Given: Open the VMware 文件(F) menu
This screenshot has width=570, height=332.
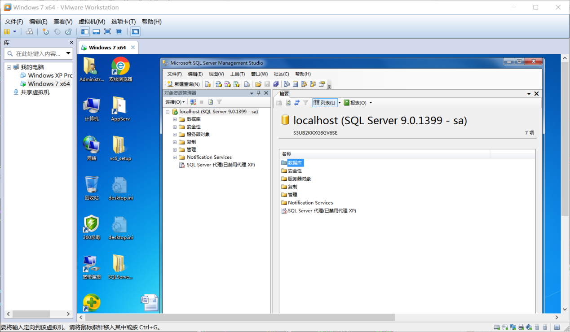Looking at the screenshot, I should (14, 22).
